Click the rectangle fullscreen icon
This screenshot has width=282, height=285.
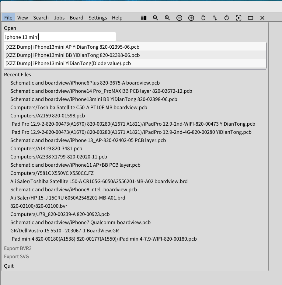point(251,18)
